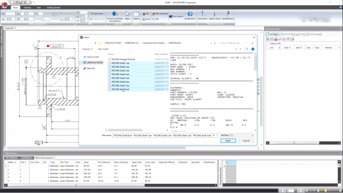This screenshot has width=343, height=193.
Task: Click Insert Note in Note group
Action: point(96,13)
